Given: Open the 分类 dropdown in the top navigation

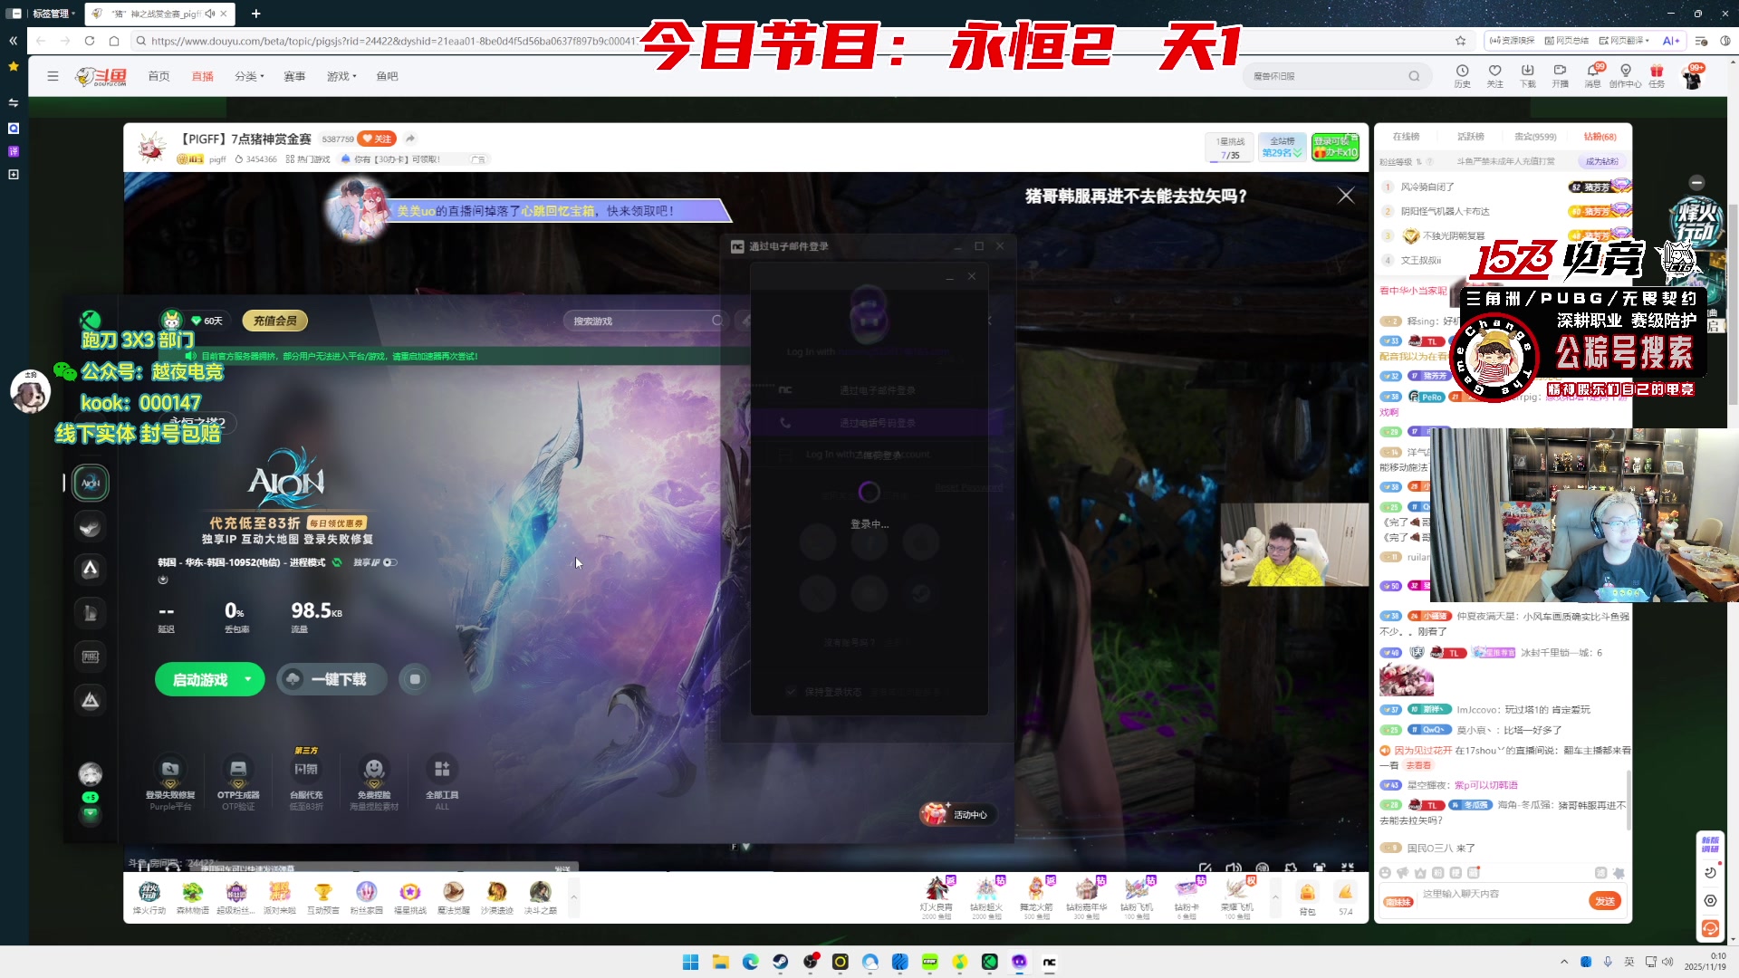Looking at the screenshot, I should tap(250, 76).
